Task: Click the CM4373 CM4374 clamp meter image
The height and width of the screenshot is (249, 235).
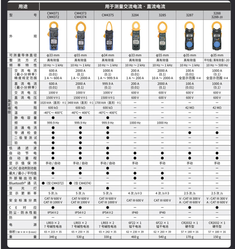Action: click(81, 36)
